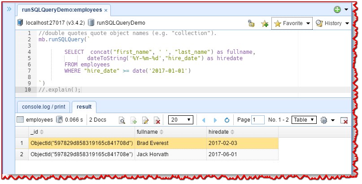Open the Favorite dropdown menu
Image resolution: width=362 pixels, height=184 pixels.
point(292,23)
